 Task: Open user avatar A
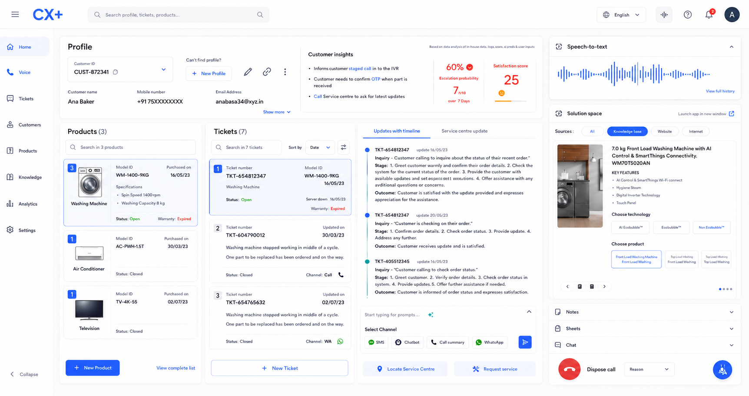[732, 15]
